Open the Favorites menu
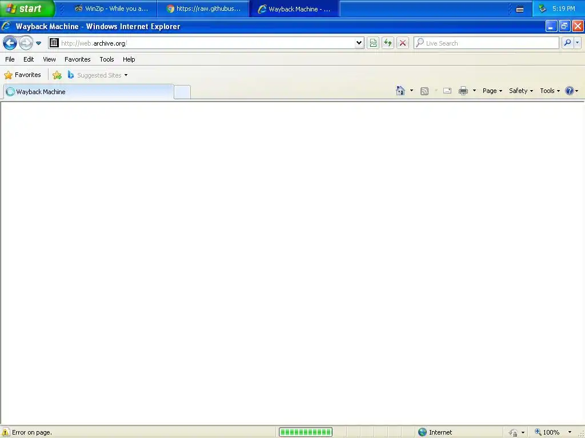 (x=77, y=59)
